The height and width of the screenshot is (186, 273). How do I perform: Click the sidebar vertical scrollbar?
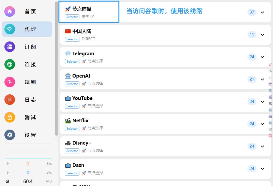point(56,68)
